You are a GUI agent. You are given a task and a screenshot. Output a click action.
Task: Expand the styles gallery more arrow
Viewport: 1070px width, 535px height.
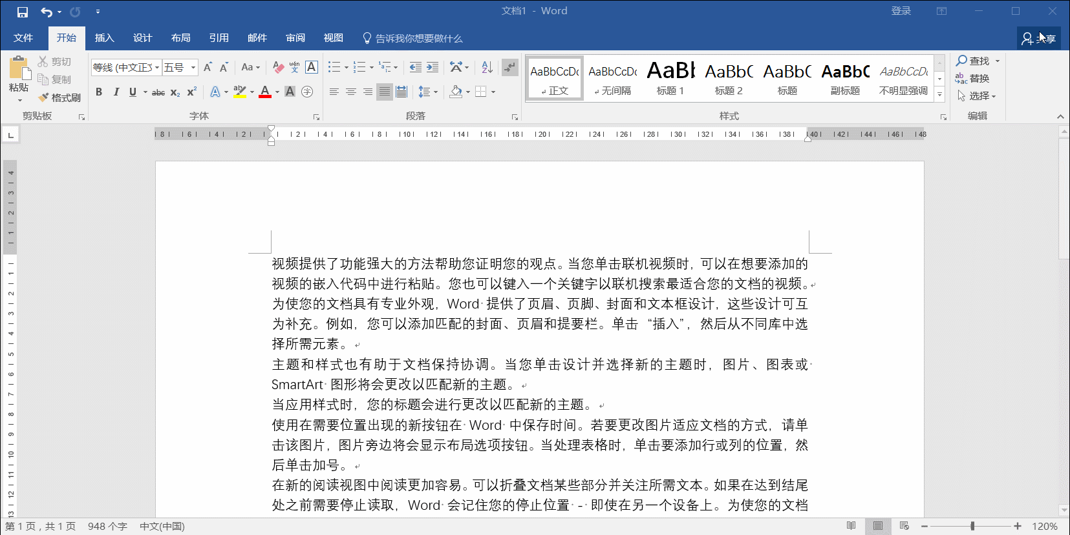coord(940,94)
